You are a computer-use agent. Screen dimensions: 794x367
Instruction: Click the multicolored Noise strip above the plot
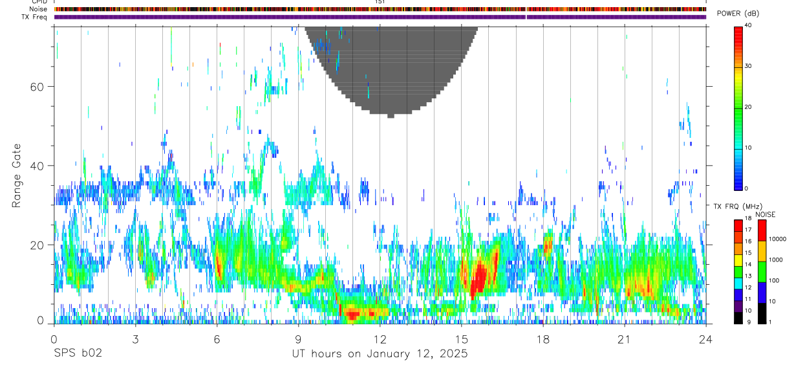380,9
